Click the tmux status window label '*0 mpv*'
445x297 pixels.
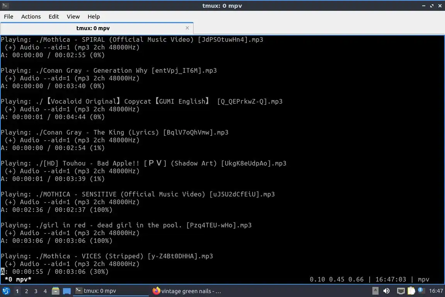click(x=18, y=279)
